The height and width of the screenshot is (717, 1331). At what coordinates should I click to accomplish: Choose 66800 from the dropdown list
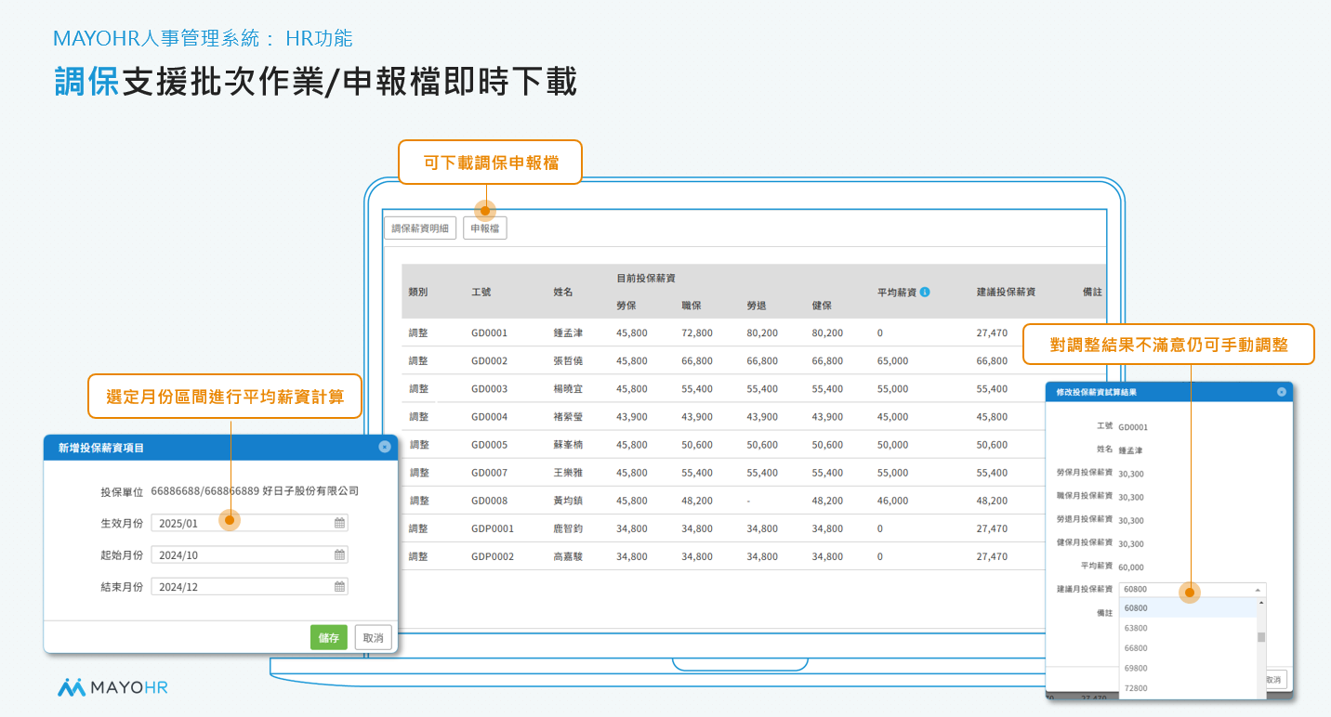tap(1187, 648)
